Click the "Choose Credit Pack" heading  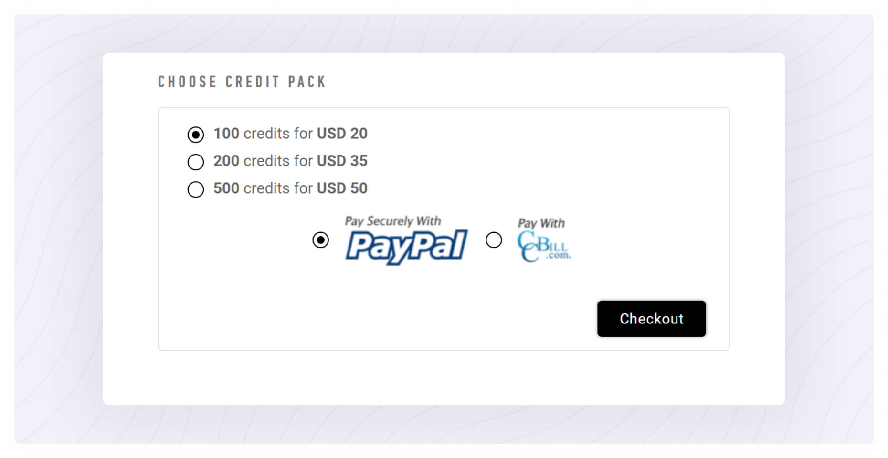pos(242,82)
